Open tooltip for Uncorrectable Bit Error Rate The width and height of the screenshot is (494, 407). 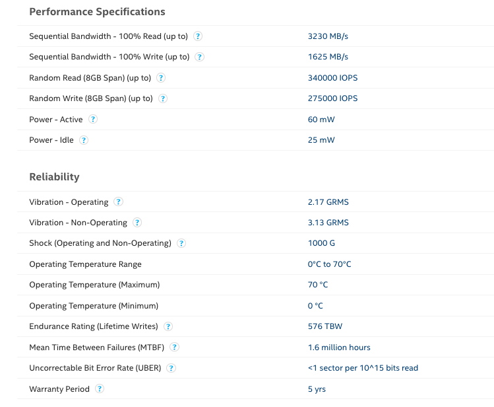[171, 368]
